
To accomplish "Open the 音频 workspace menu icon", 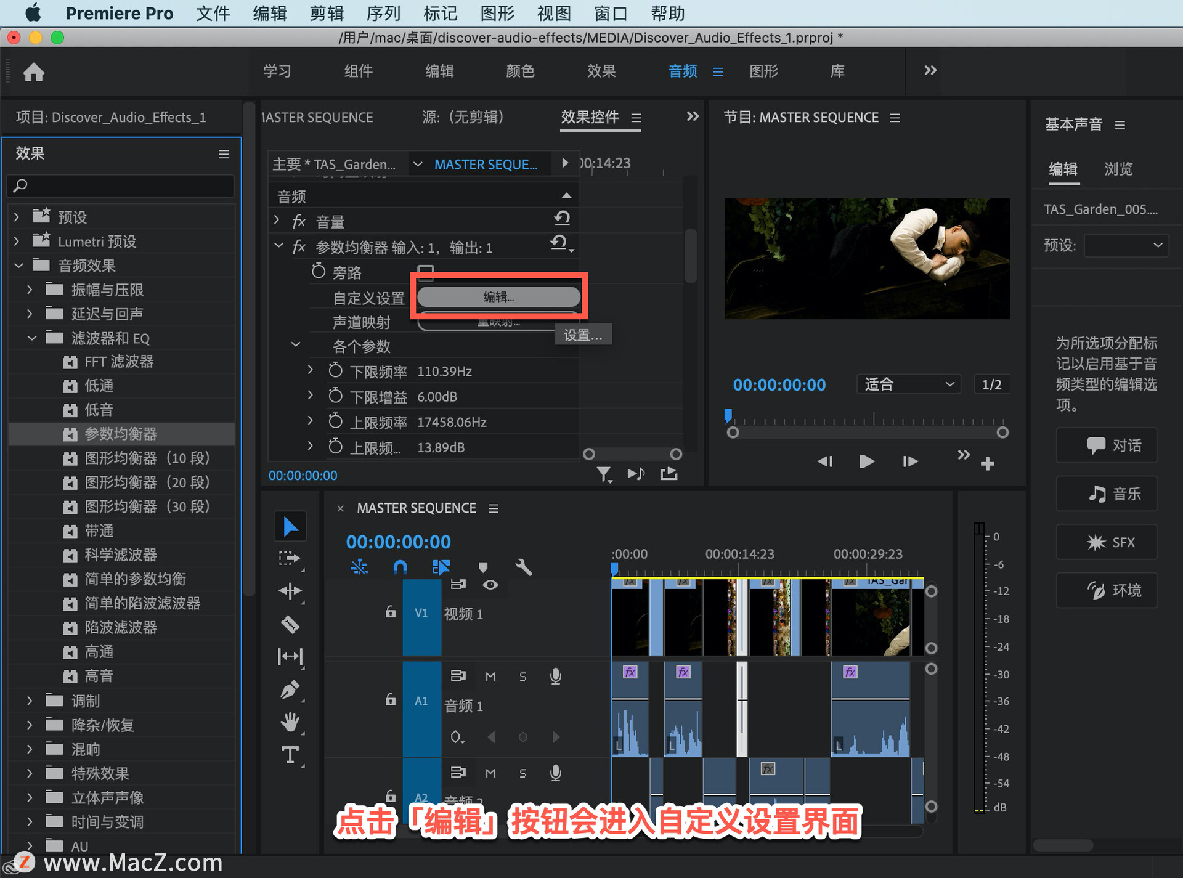I will [x=718, y=71].
